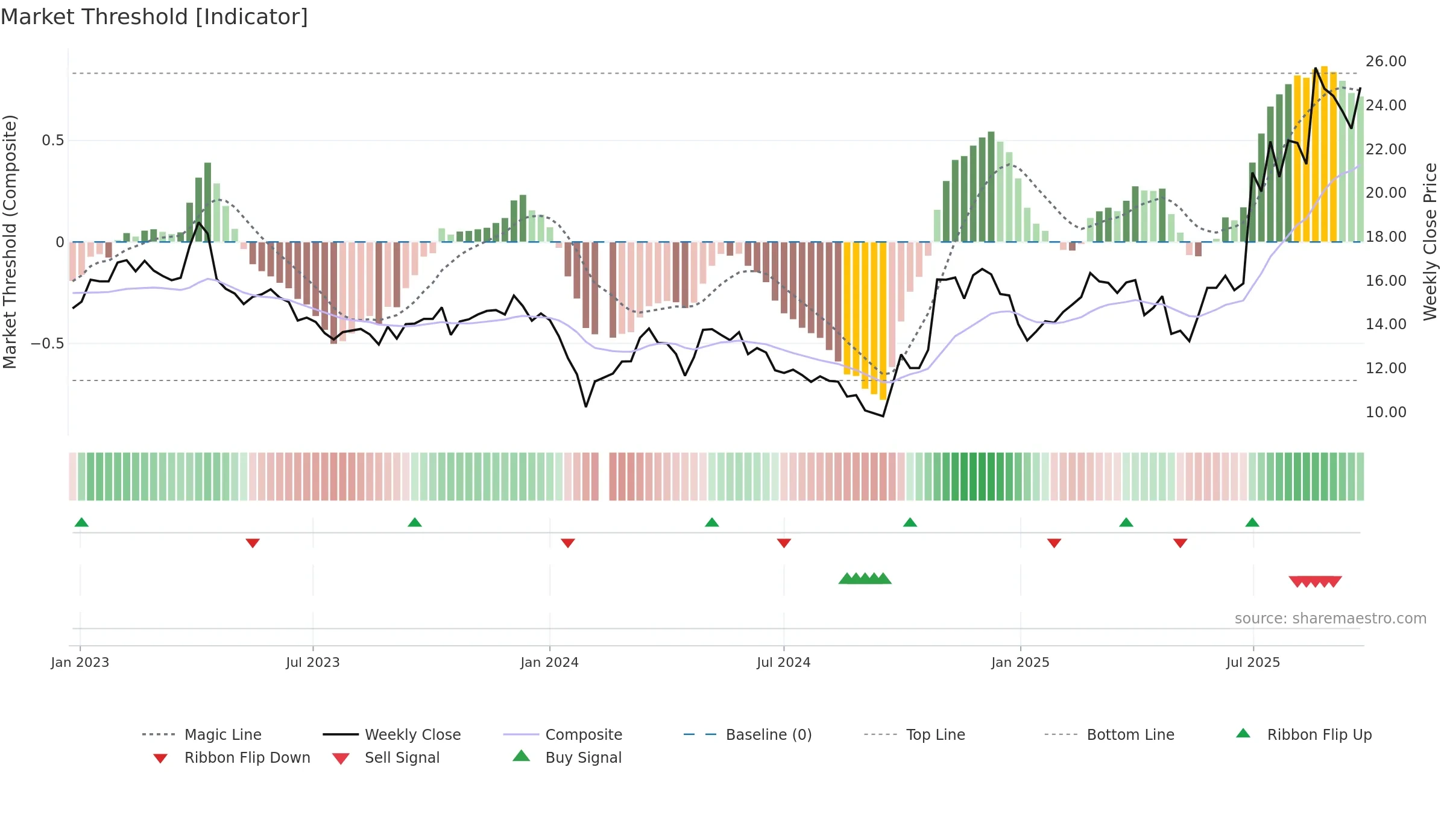Toggle the Weekly Close legend entry
Image resolution: width=1447 pixels, height=814 pixels.
(391, 734)
